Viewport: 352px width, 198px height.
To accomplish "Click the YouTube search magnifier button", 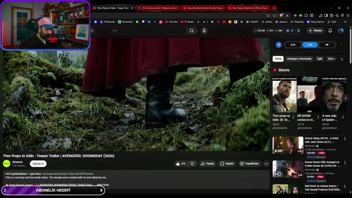I will 192,31.
